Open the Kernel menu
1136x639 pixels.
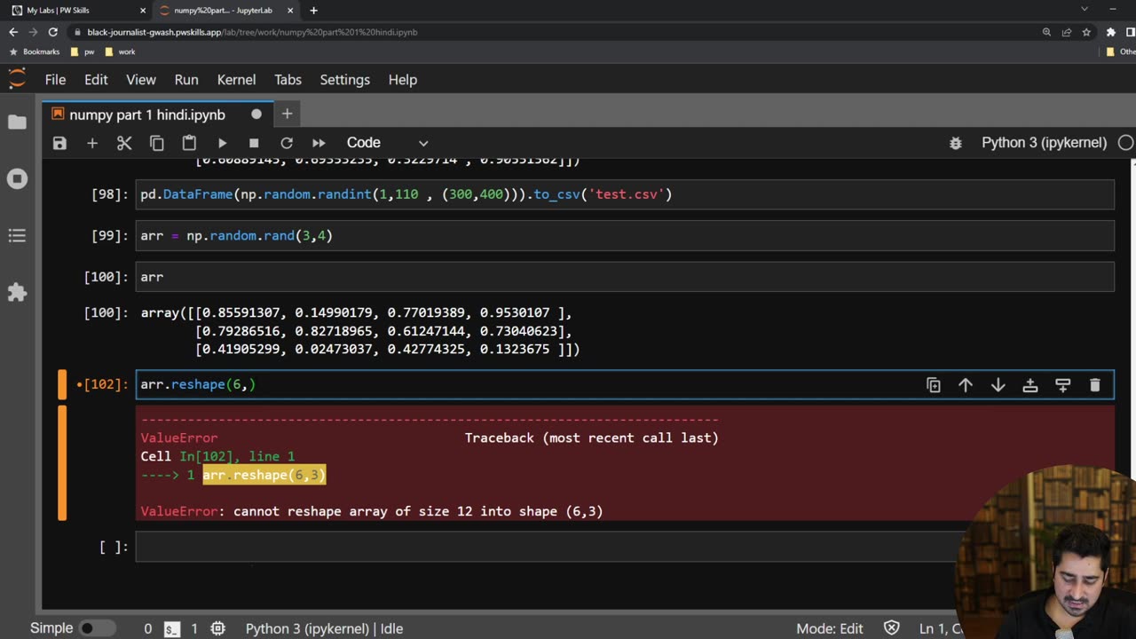236,80
